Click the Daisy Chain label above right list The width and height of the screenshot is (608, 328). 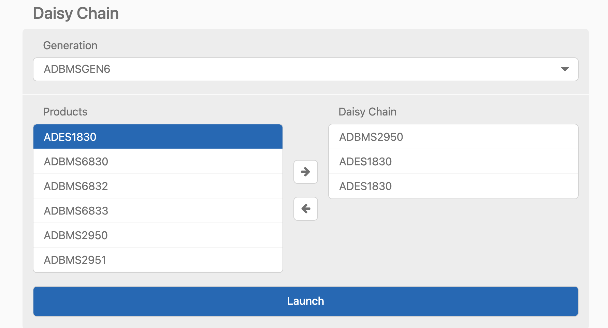[367, 112]
